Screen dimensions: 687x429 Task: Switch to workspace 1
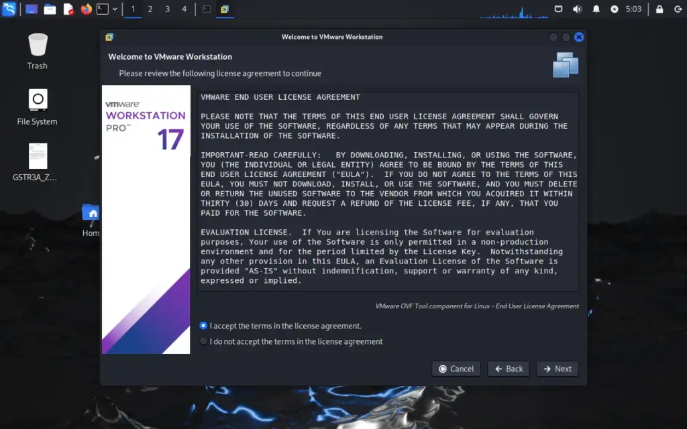[133, 9]
